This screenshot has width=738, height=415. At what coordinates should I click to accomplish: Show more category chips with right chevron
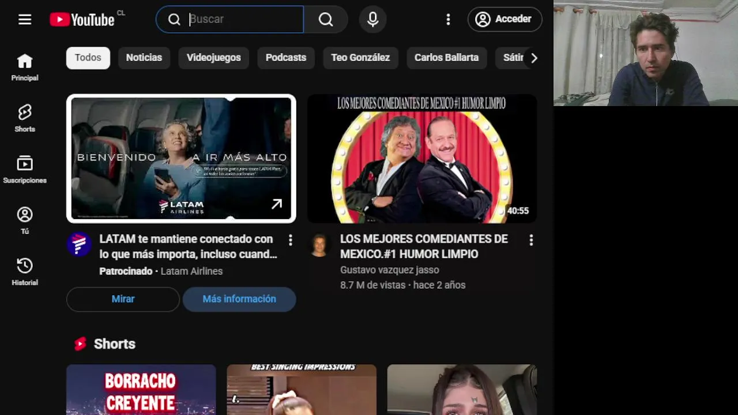click(534, 58)
